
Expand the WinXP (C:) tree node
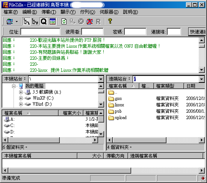(21, 98)
